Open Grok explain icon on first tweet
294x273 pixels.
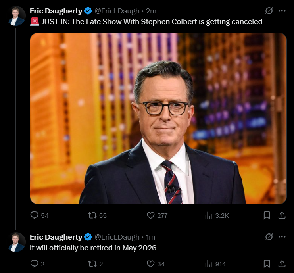tap(269, 10)
